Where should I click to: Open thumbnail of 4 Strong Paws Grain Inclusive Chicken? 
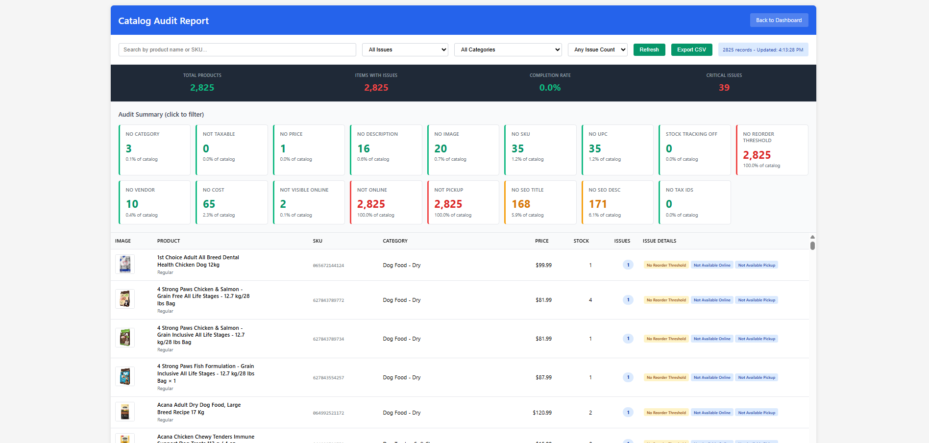pyautogui.click(x=125, y=338)
